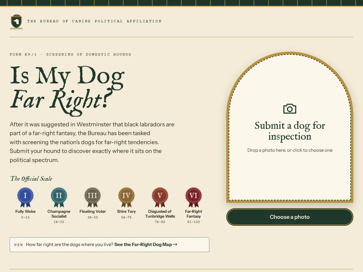The width and height of the screenshot is (363, 272).
Task: Click the '76–90' score range
Action: pos(160,222)
